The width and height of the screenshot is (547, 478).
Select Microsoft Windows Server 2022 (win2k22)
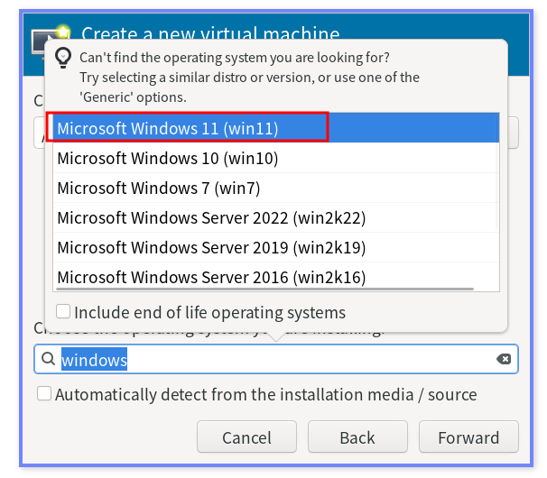click(211, 217)
